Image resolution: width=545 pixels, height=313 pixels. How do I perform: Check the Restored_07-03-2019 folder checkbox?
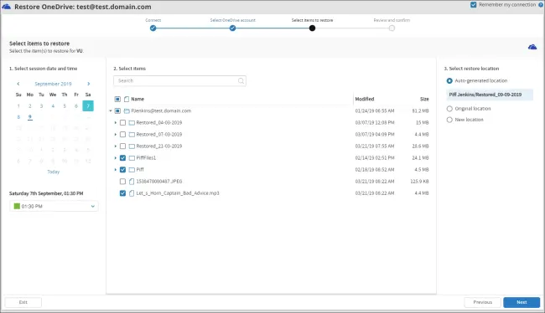[122, 135]
